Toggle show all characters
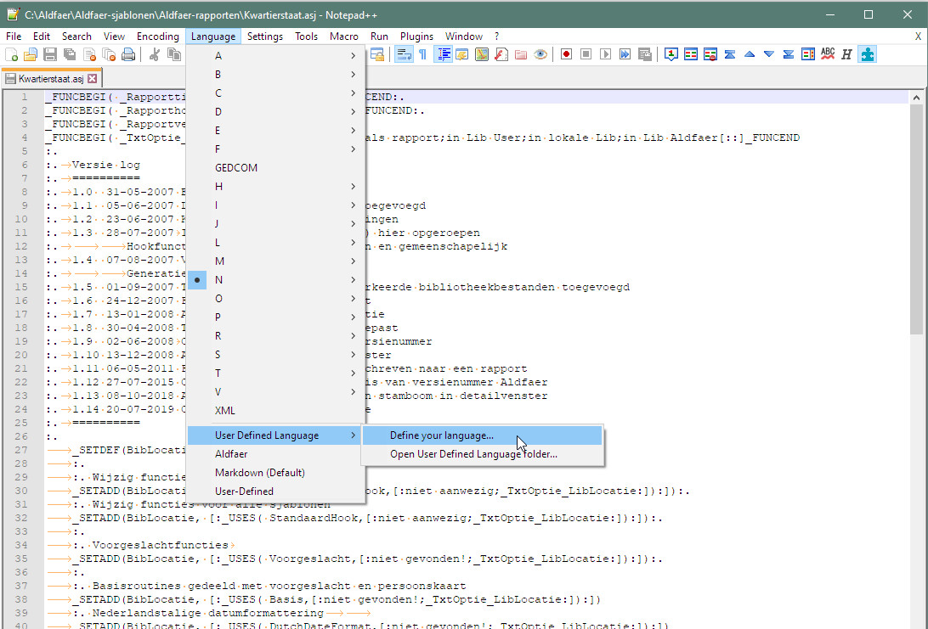The height and width of the screenshot is (629, 928). click(422, 53)
